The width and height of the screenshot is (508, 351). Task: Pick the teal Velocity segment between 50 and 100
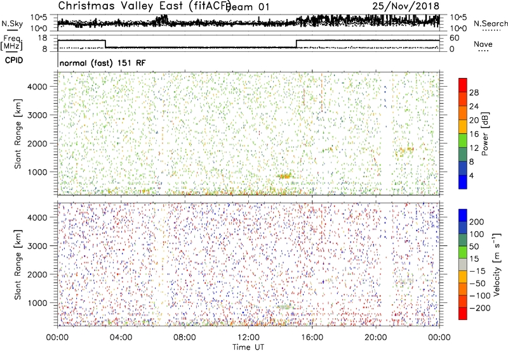click(463, 240)
